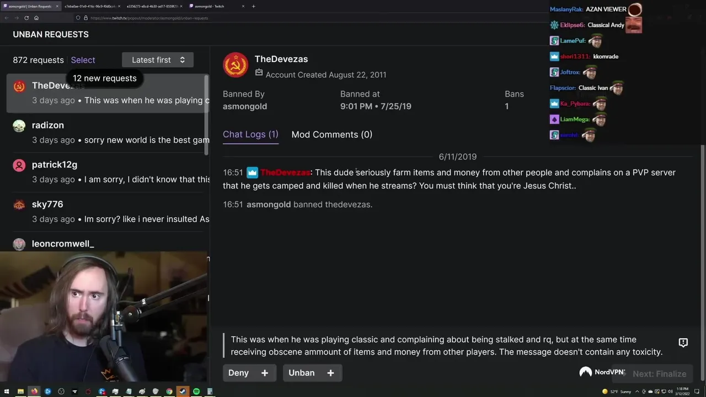
Task: Click the Windows Start button
Action: (x=7, y=391)
